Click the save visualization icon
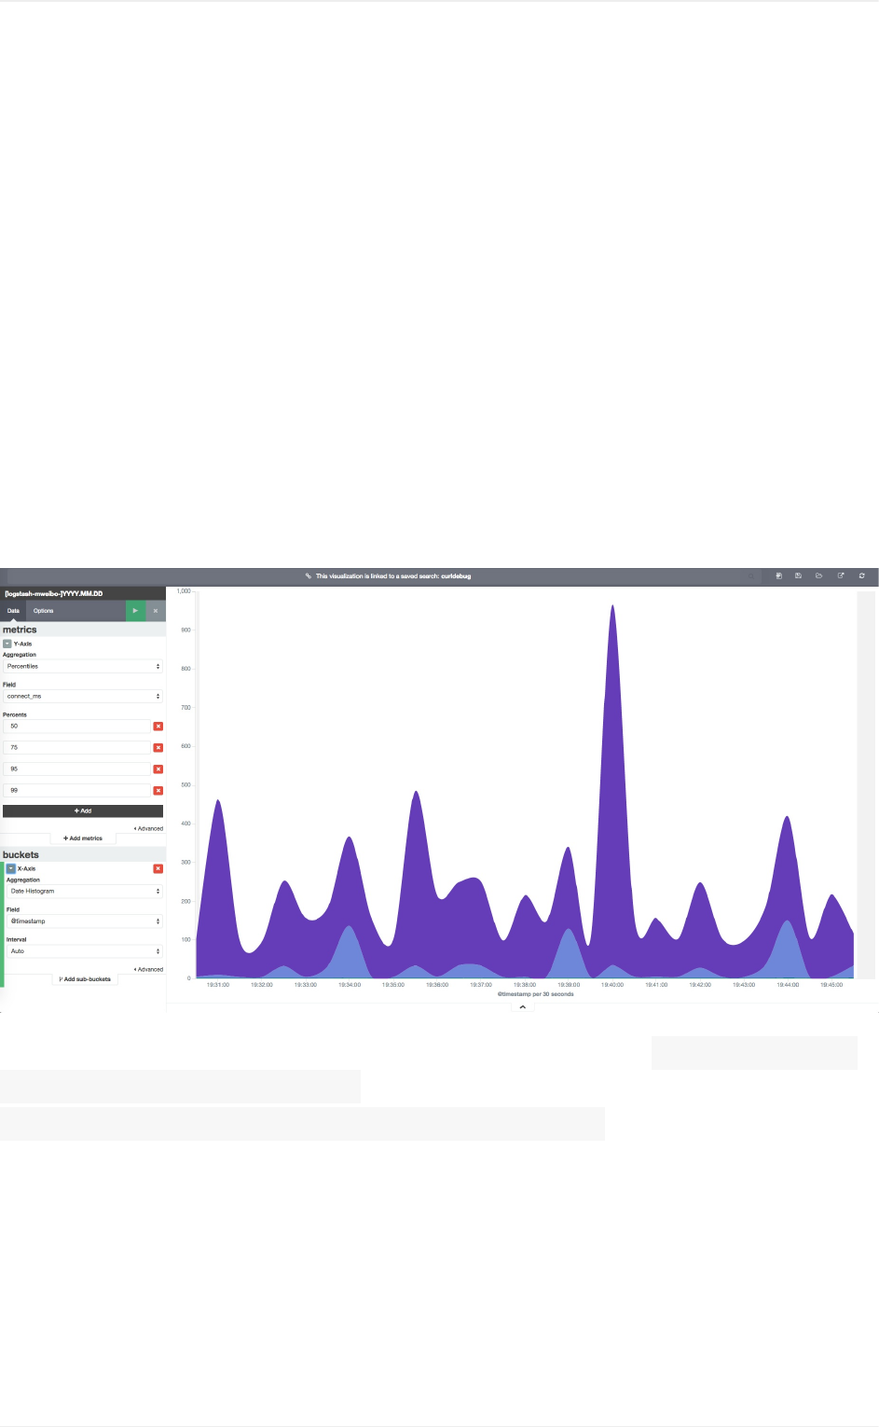Viewport: 879px width, 1427px height. [799, 576]
